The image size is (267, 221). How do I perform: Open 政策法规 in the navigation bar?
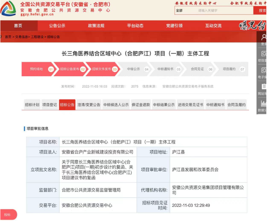click(x=96, y=26)
